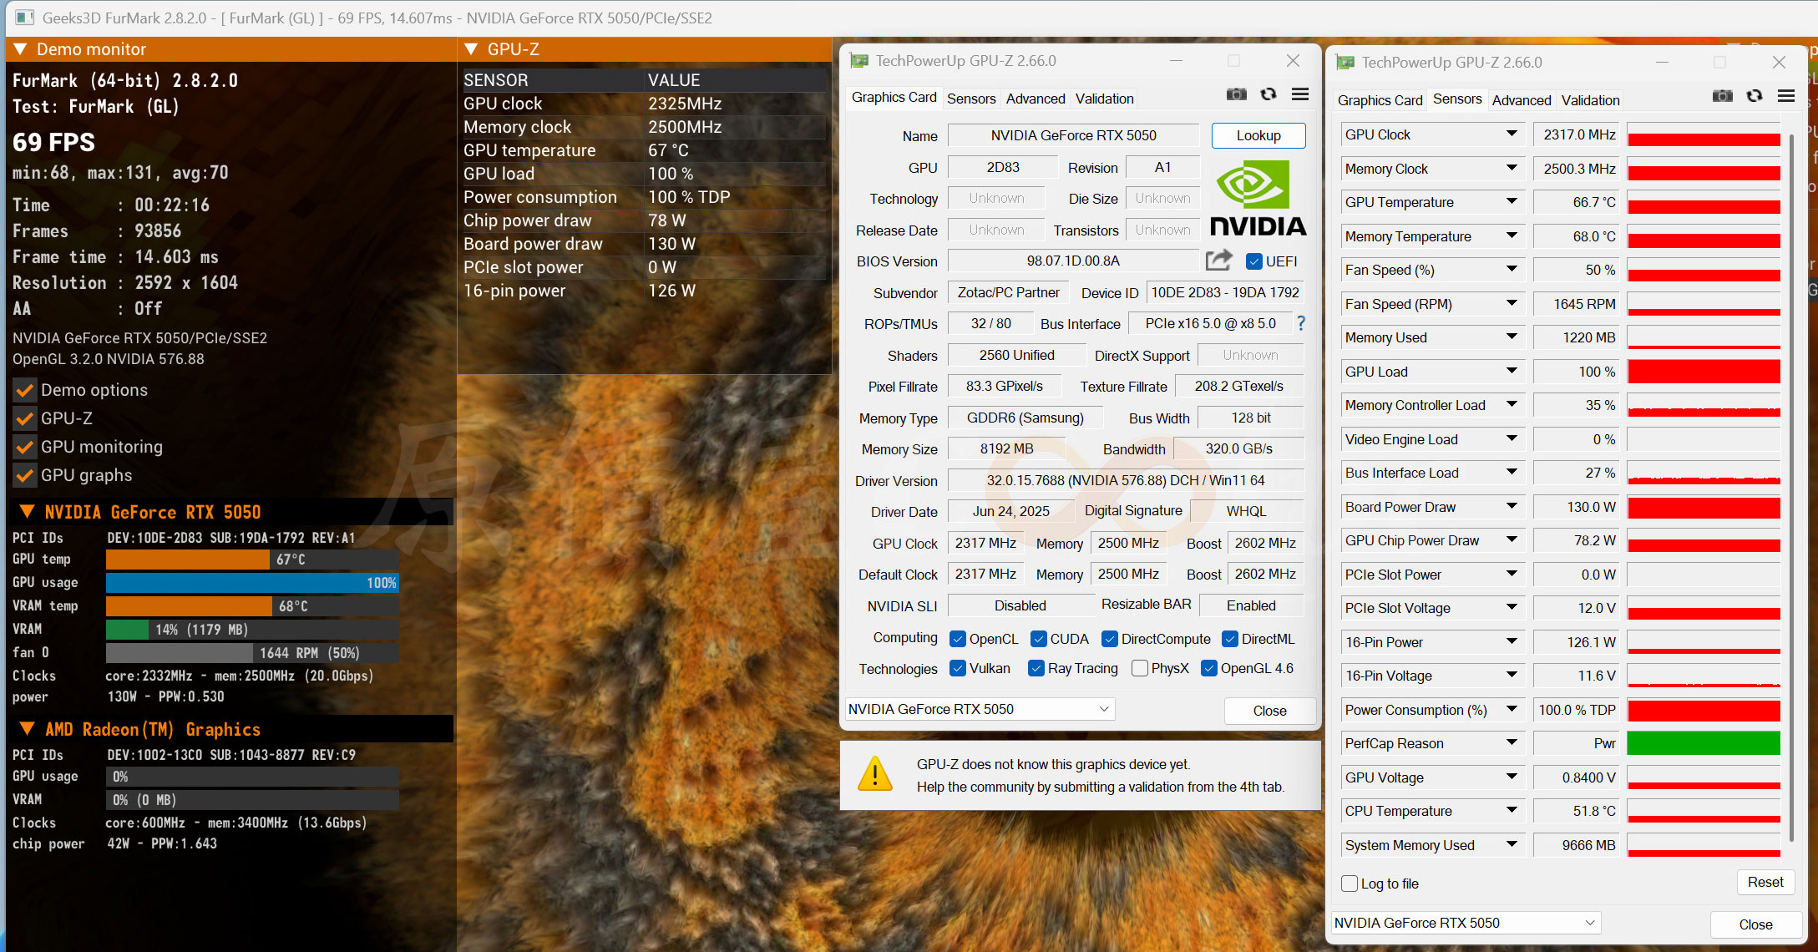This screenshot has width=1818, height=952.
Task: Collapse FurMark GPU-Z panel header
Action: click(471, 49)
